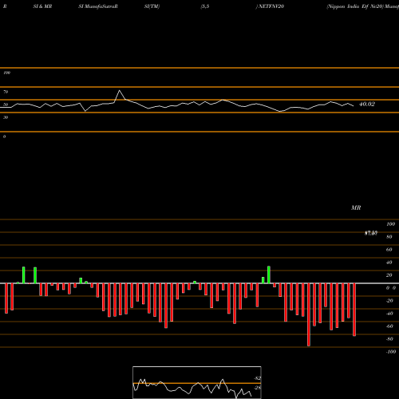This screenshot has height=399, width=399.
Task: Open the mini RSI overview chart thumbnail
Action: coord(197,382)
